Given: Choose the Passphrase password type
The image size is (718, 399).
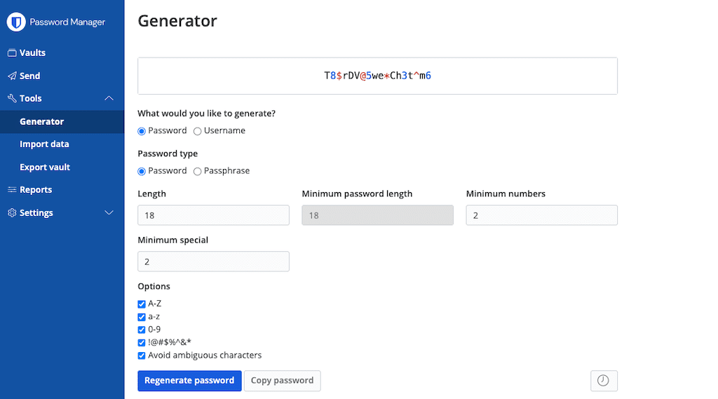Looking at the screenshot, I should 198,171.
